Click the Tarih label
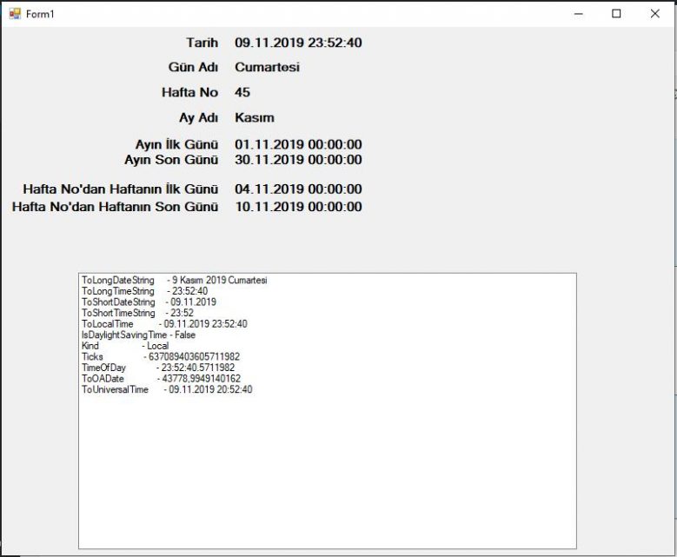 [x=202, y=43]
